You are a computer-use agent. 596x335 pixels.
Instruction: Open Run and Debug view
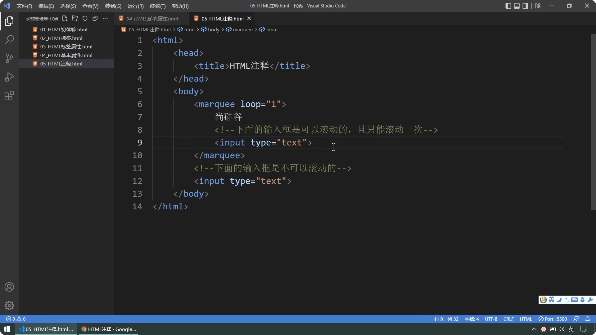(9, 77)
